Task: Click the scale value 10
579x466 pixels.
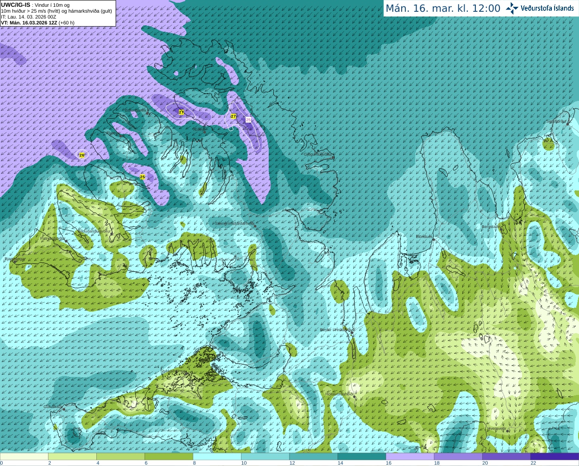Action: [244, 463]
